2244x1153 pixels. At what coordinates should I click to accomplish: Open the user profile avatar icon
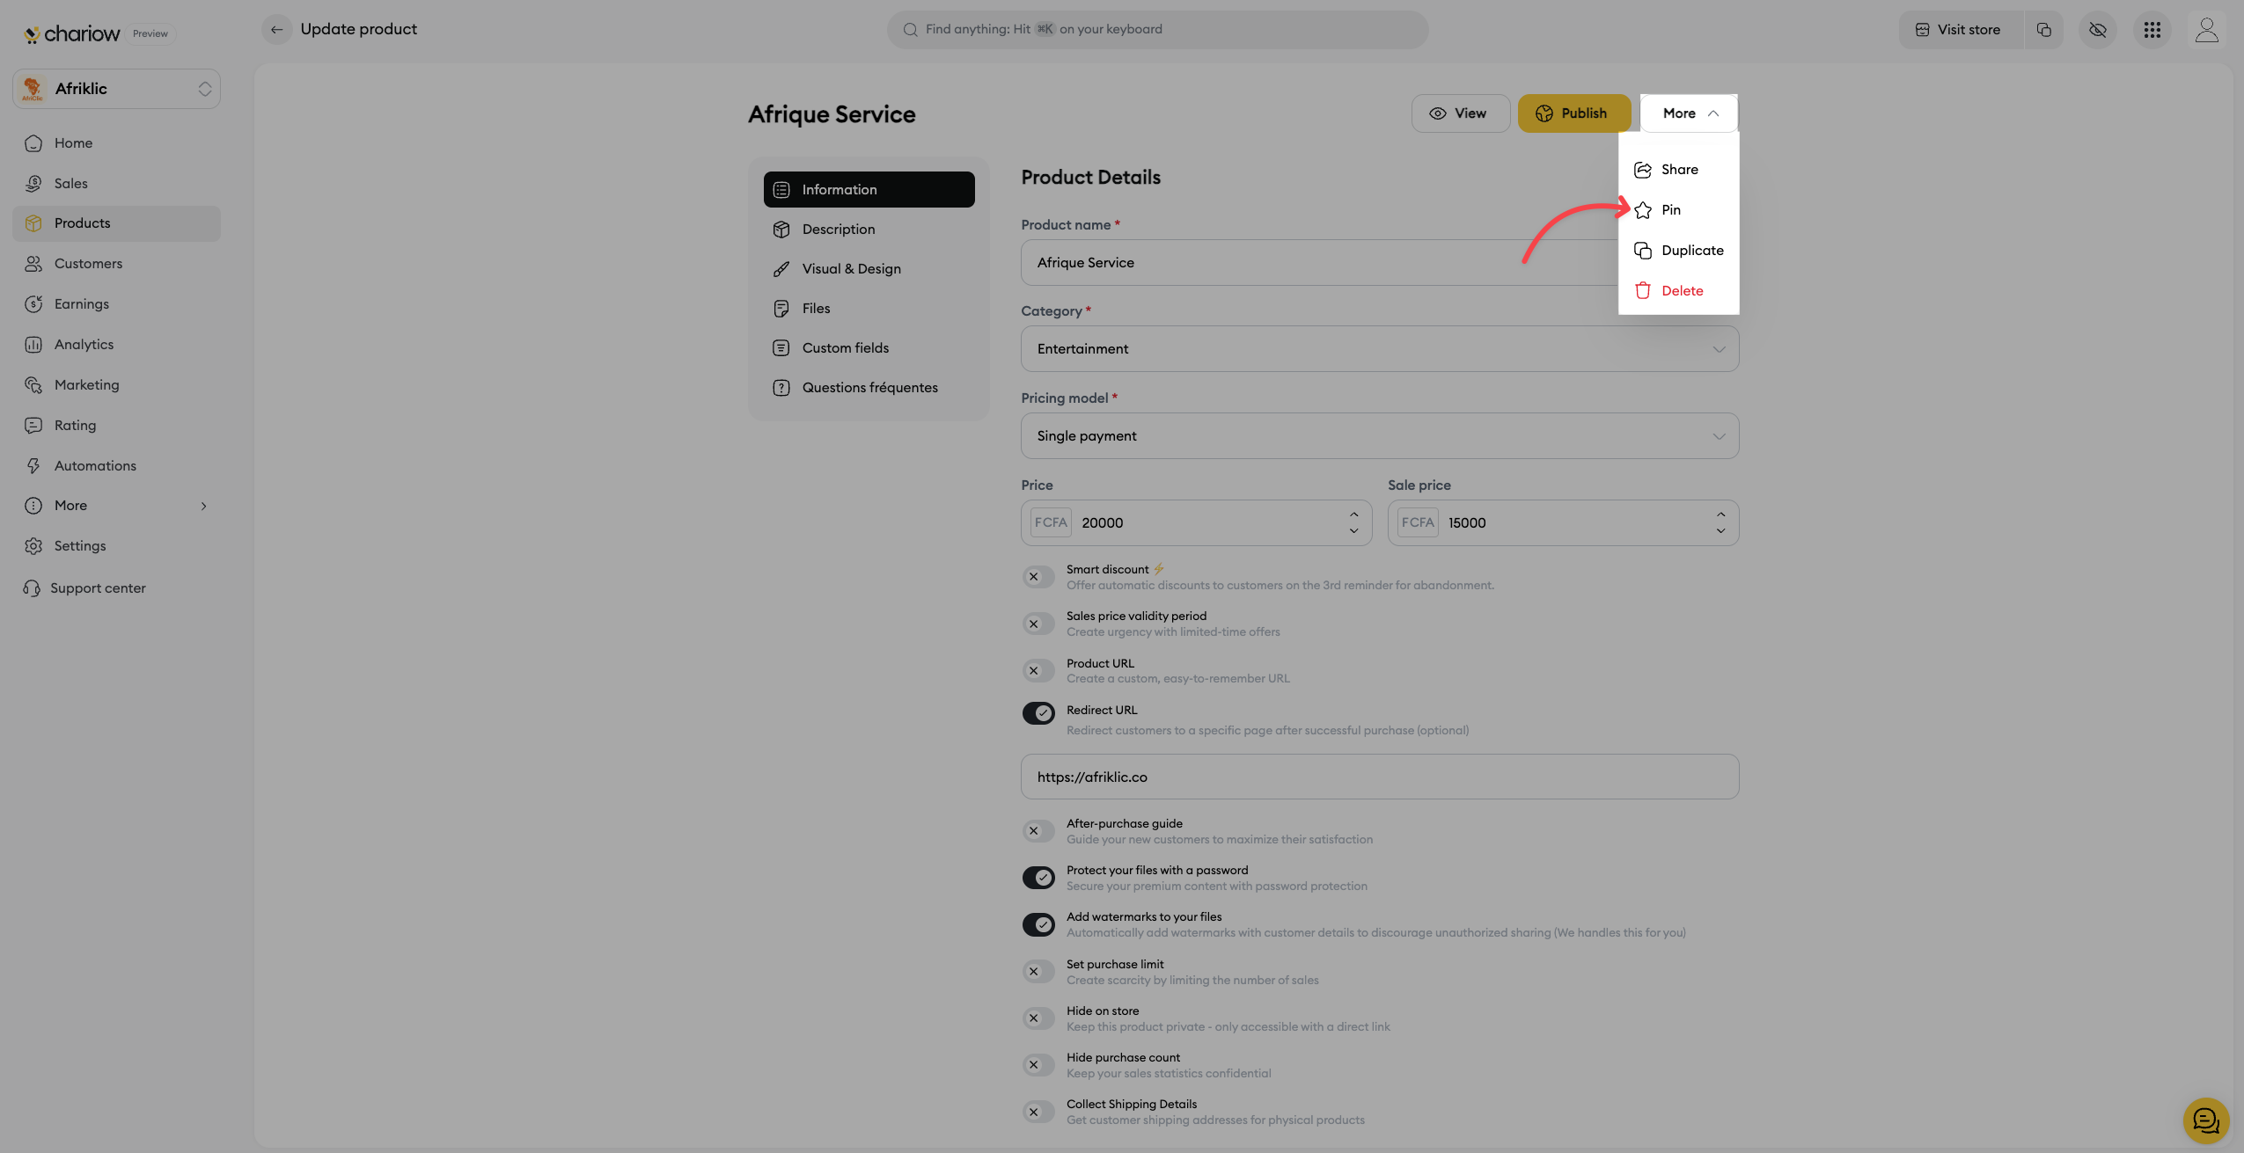point(2206,30)
